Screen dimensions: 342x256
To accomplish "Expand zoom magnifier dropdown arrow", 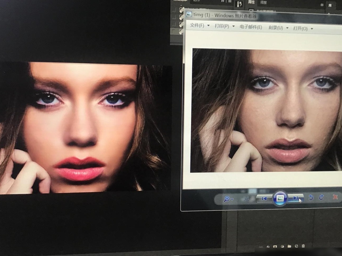I will pyautogui.click(x=232, y=200).
